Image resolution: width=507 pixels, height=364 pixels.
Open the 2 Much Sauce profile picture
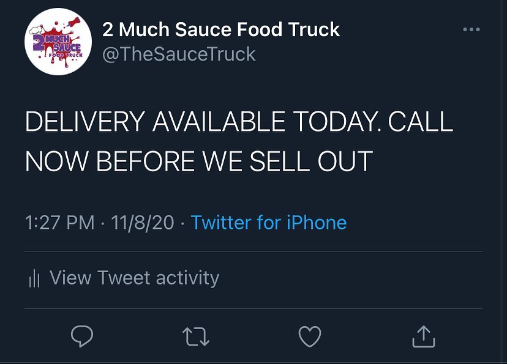(58, 42)
